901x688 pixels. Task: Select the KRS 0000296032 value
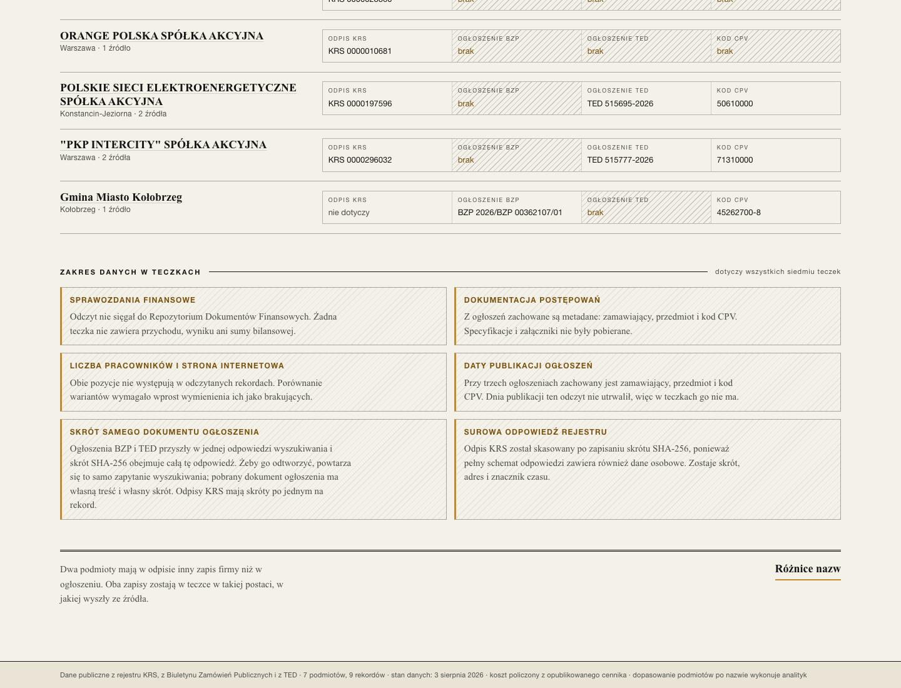click(x=360, y=160)
